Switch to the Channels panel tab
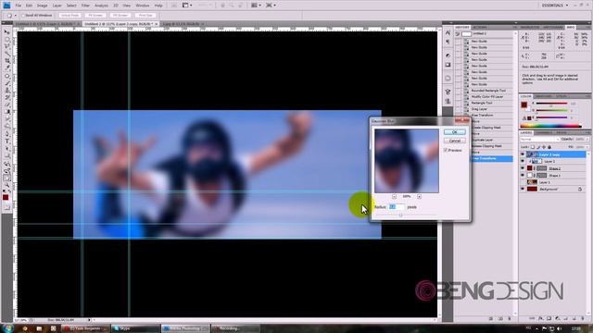 [x=543, y=132]
